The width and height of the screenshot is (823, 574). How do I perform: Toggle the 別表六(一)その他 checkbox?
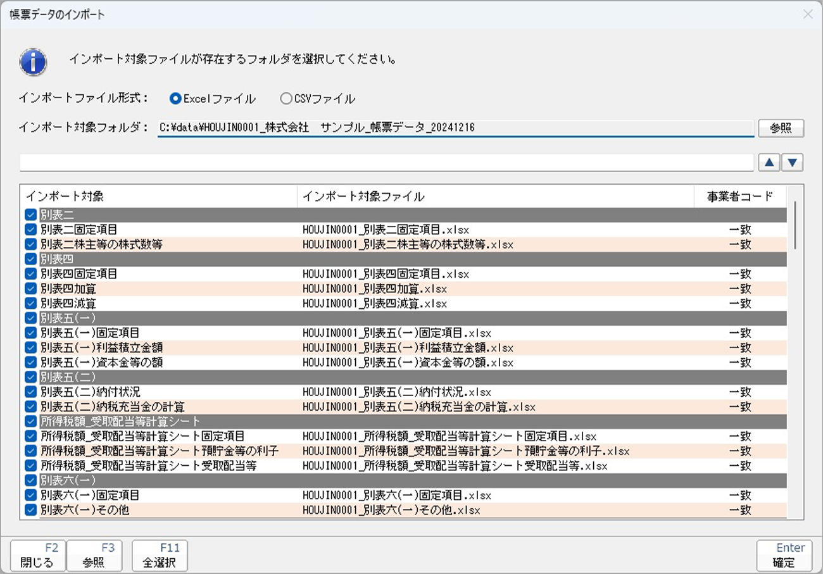point(30,509)
